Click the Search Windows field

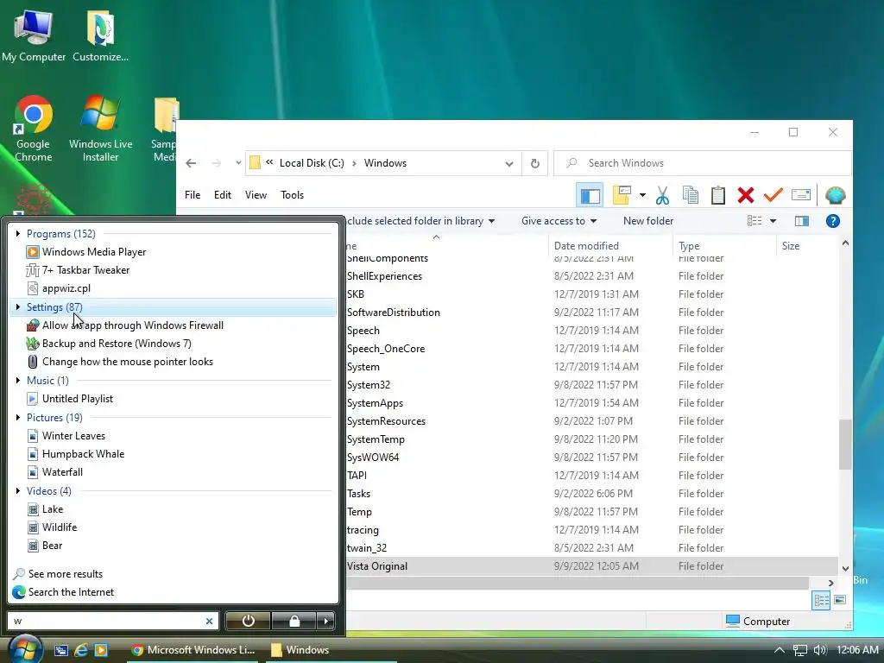tap(703, 163)
